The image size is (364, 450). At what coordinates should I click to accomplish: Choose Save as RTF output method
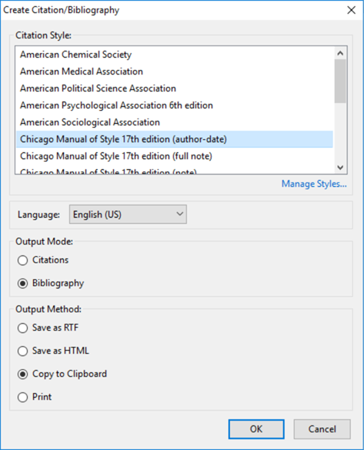pos(48,328)
